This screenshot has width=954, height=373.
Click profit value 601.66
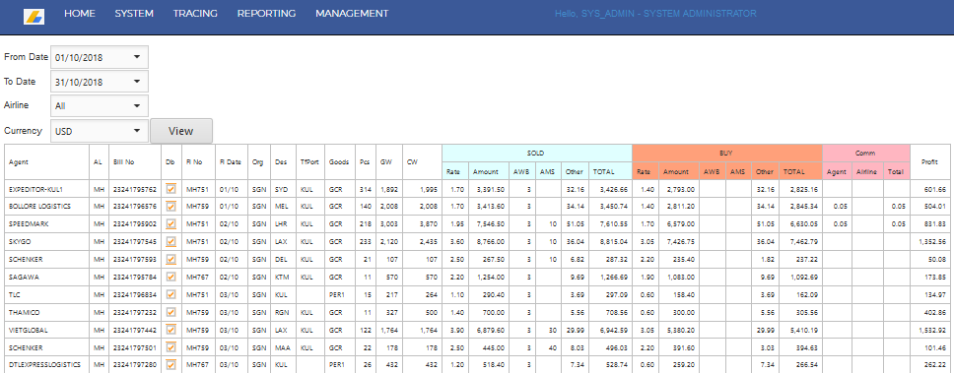(x=934, y=190)
